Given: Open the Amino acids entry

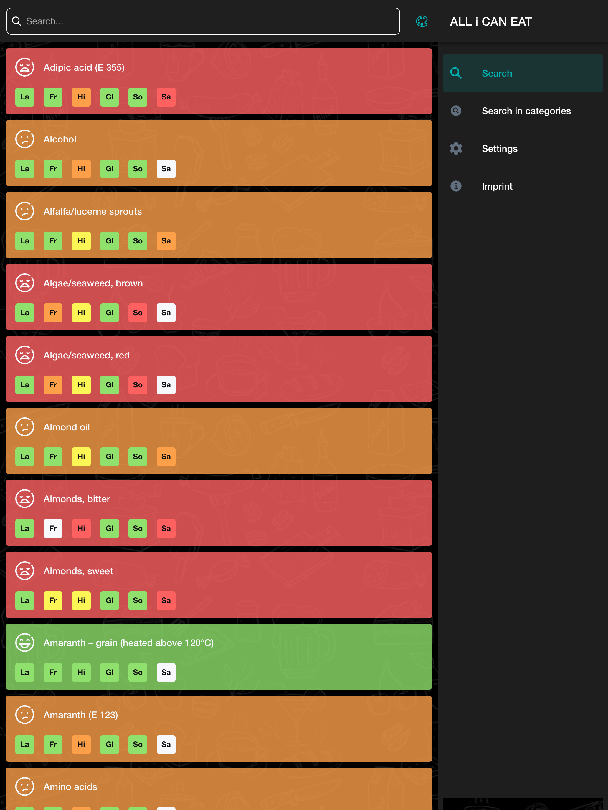Looking at the screenshot, I should 219,789.
